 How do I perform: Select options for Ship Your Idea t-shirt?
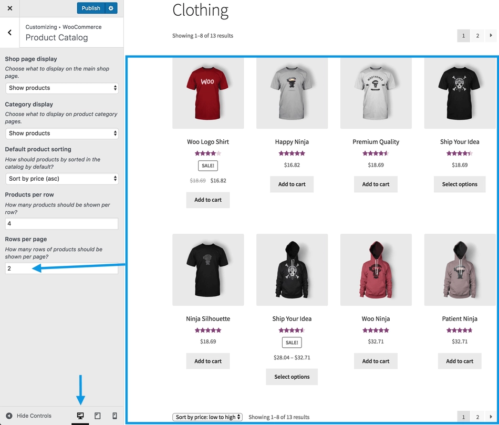[460, 184]
